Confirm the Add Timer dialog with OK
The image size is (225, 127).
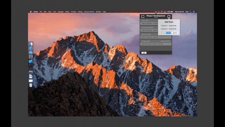pyautogui.click(x=168, y=33)
